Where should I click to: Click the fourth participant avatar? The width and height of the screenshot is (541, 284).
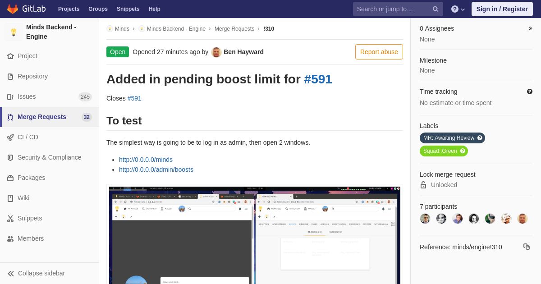coord(474,219)
